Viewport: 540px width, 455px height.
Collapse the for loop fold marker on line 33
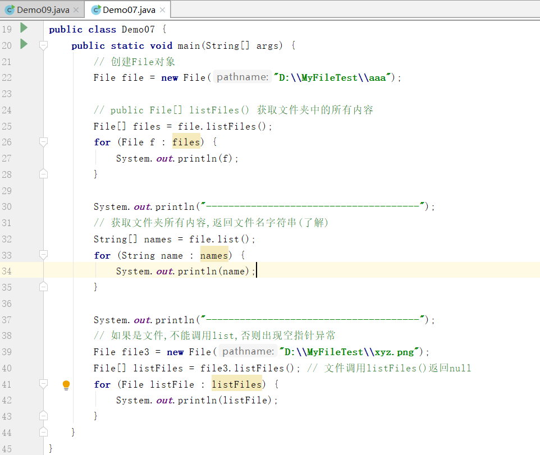[x=43, y=255]
